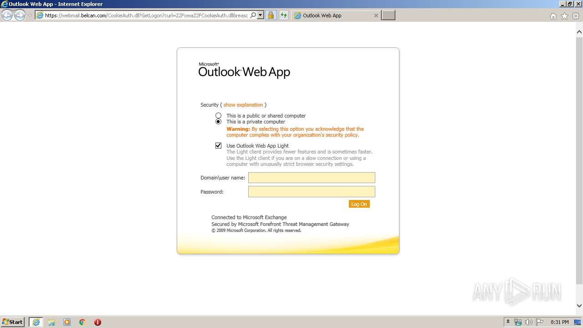This screenshot has width=583, height=328.
Task: Click the Home icon
Action: tap(553, 16)
